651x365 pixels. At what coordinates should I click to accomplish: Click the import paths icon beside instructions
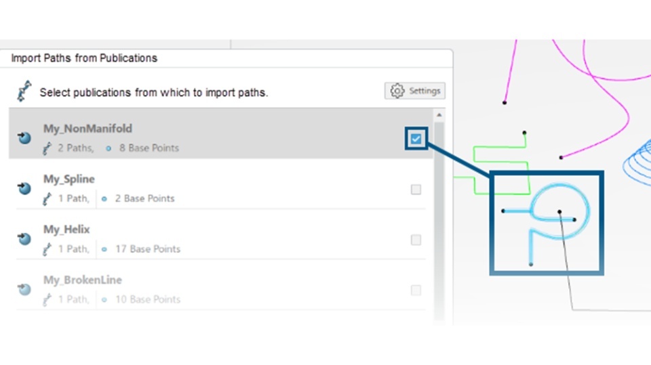coord(24,91)
